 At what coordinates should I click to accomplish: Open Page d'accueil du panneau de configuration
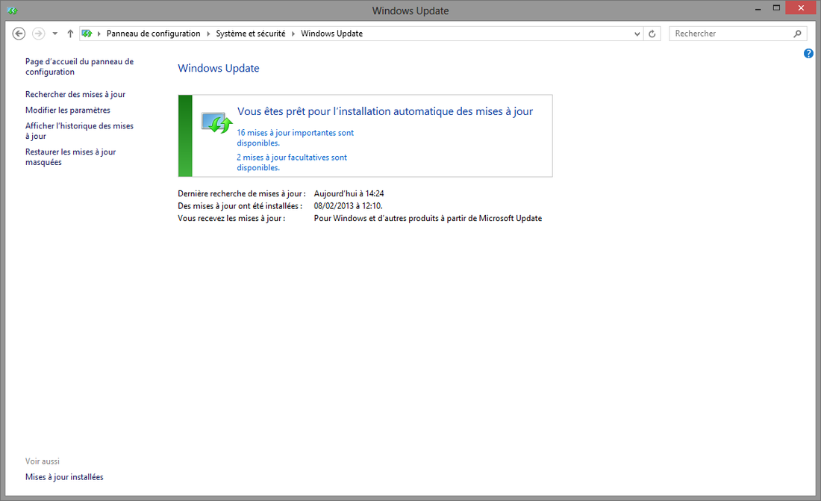80,66
